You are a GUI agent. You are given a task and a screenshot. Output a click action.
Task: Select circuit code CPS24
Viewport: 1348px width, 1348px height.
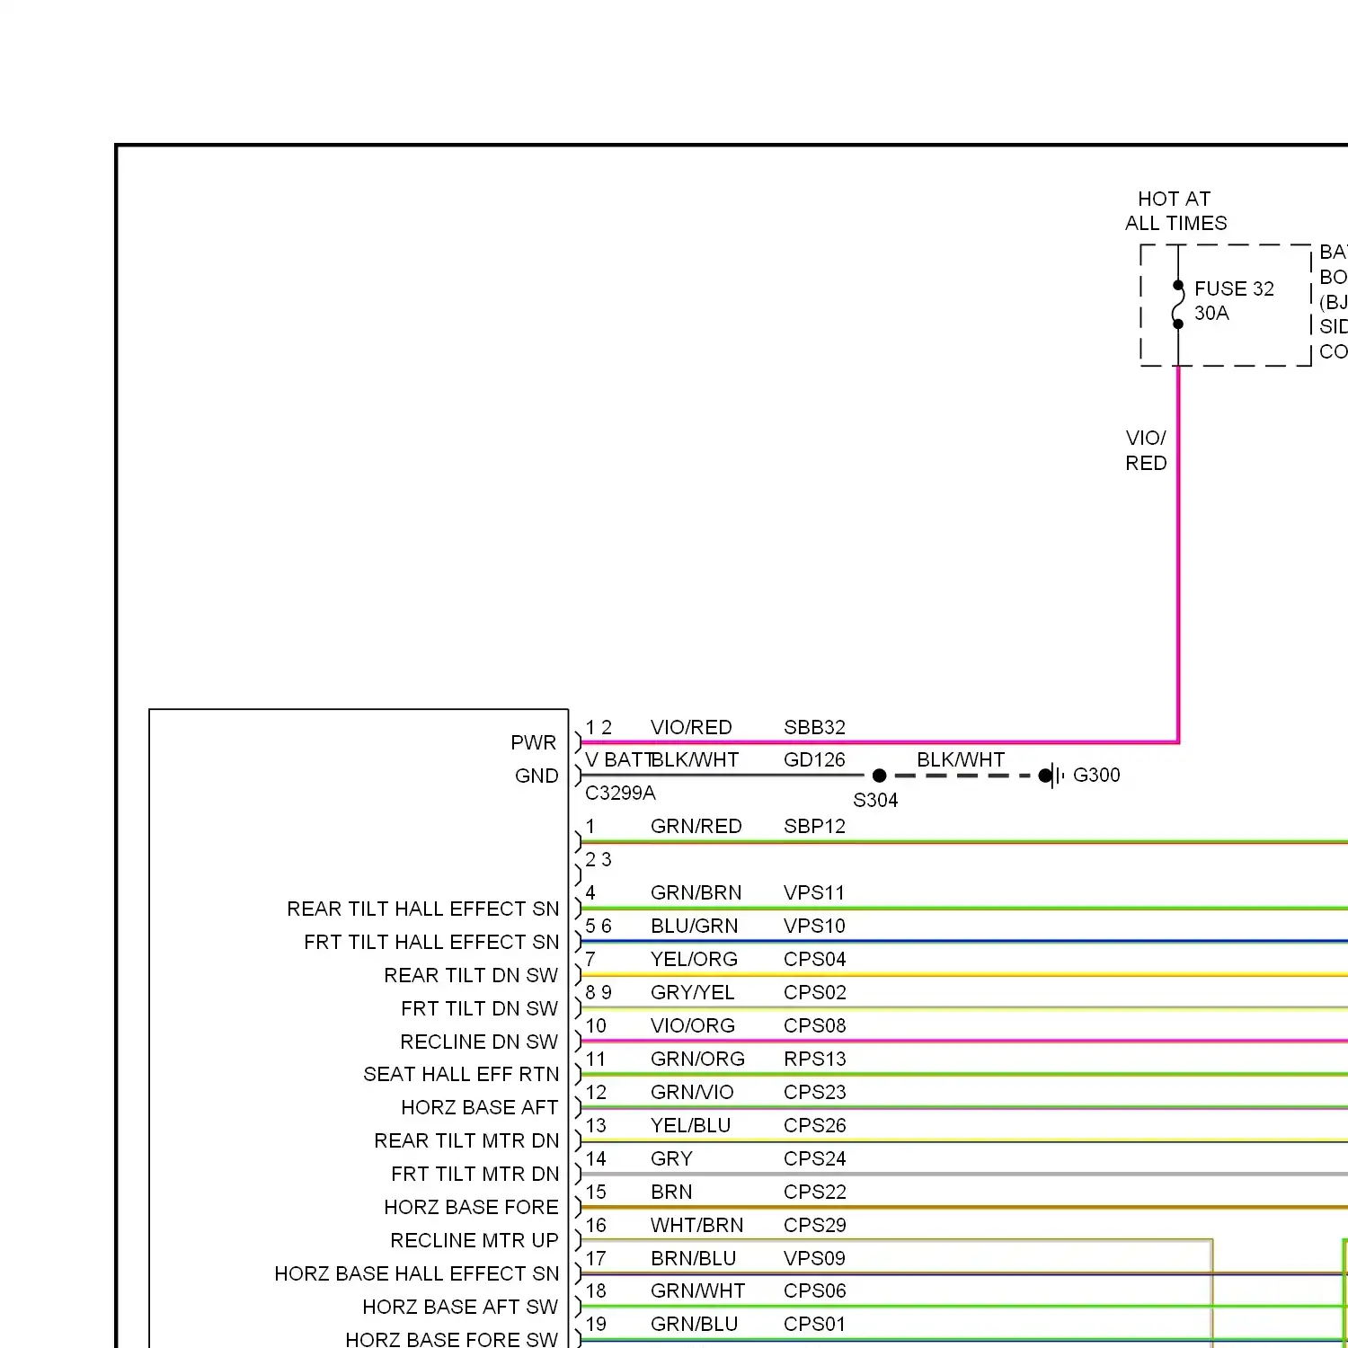pos(814,1158)
